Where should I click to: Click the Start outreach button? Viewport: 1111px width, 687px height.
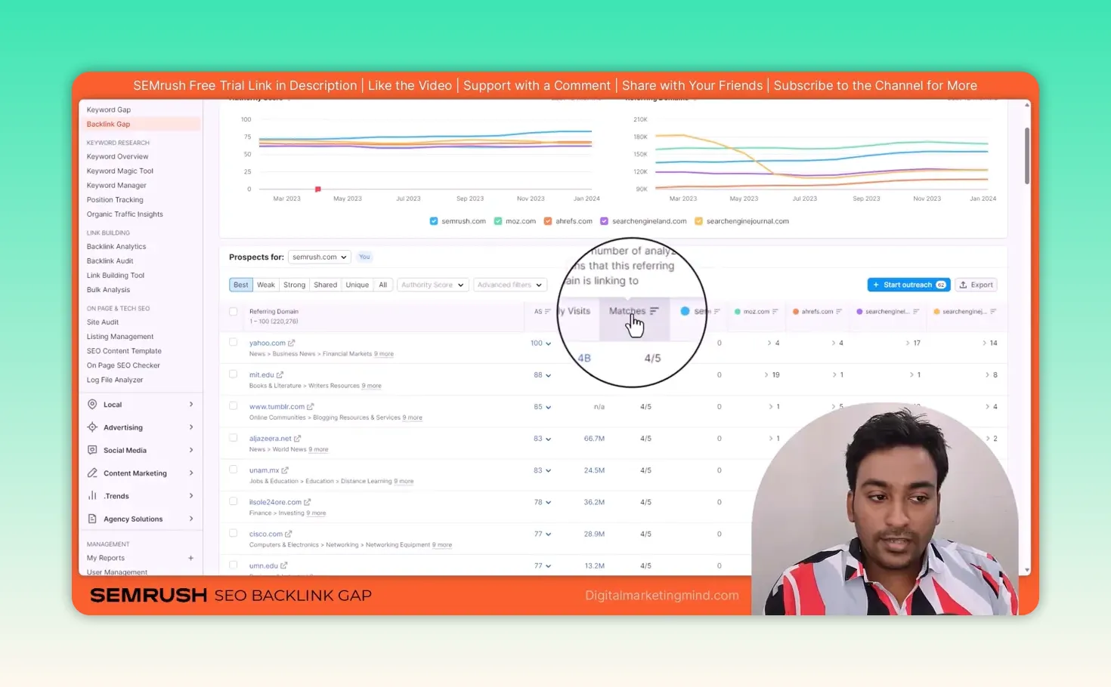[x=908, y=285]
